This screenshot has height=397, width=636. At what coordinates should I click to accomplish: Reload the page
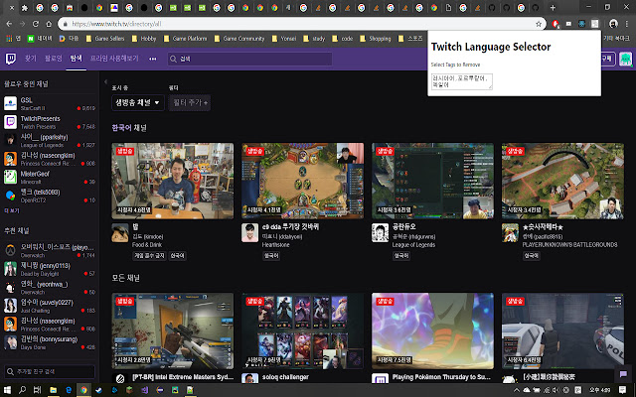pos(36,24)
